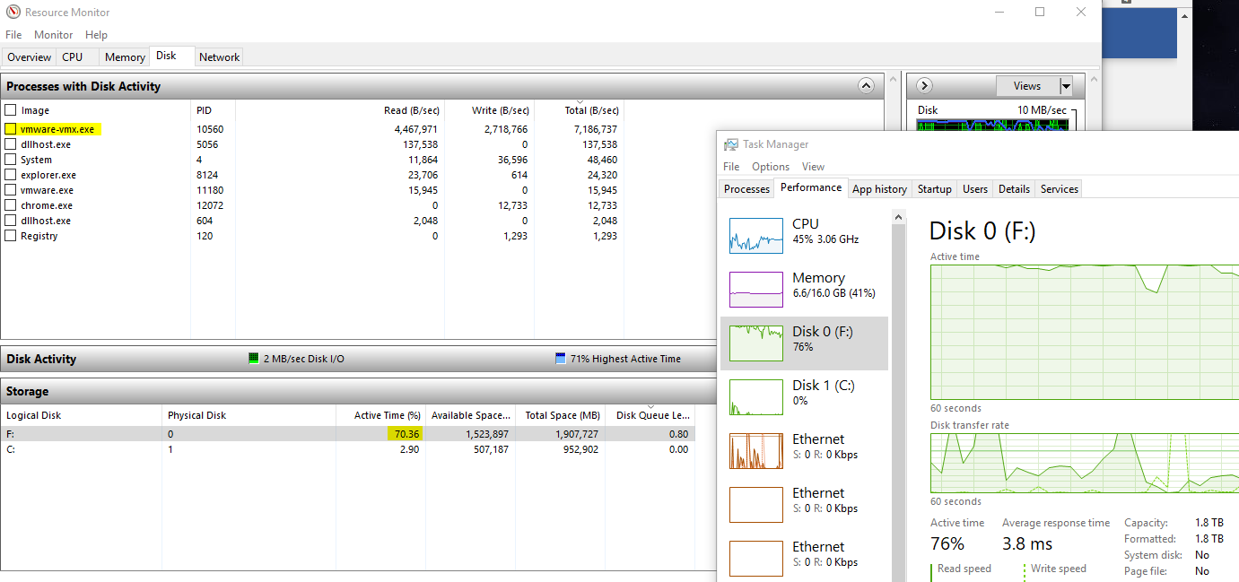The width and height of the screenshot is (1239, 582).
Task: Sort by Active Time (%) column header
Action: click(x=380, y=415)
